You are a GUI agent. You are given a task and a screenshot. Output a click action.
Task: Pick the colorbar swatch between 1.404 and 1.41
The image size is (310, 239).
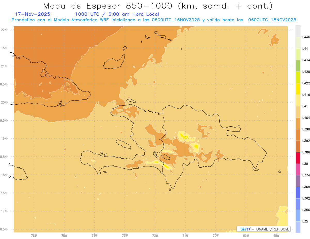pyautogui.click(x=298, y=112)
